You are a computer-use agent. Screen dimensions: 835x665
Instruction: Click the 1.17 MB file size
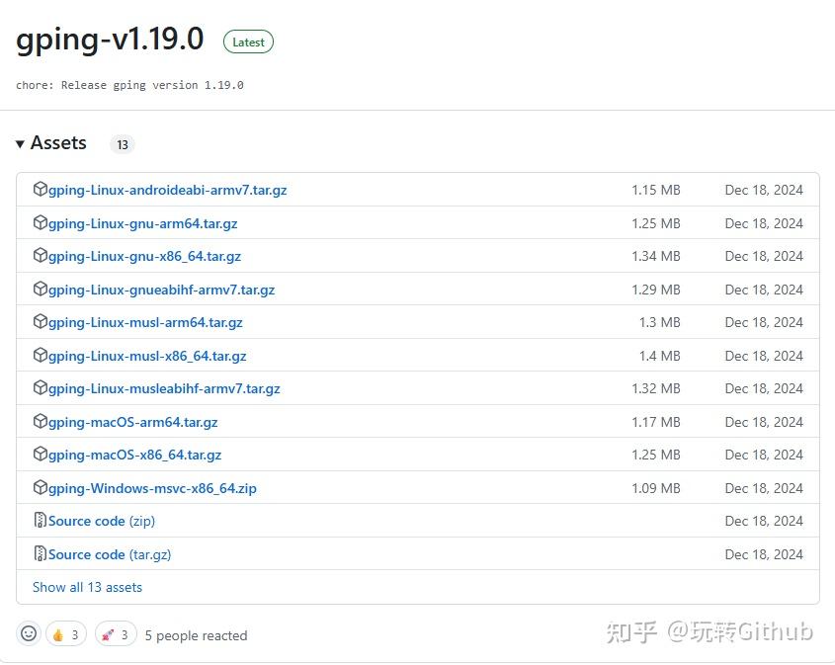pos(656,422)
